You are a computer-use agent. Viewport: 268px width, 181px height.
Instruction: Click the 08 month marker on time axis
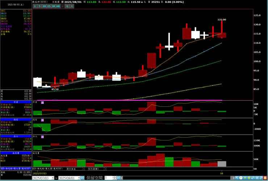(222, 173)
